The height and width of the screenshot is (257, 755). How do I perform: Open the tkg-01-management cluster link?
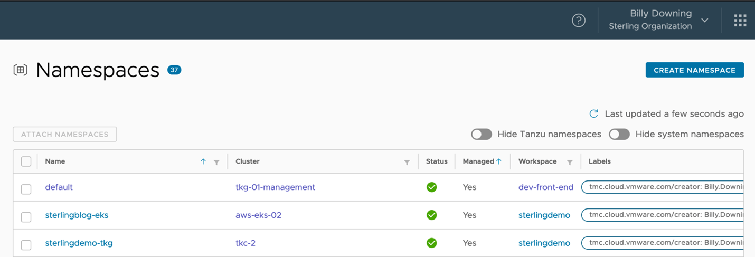275,187
